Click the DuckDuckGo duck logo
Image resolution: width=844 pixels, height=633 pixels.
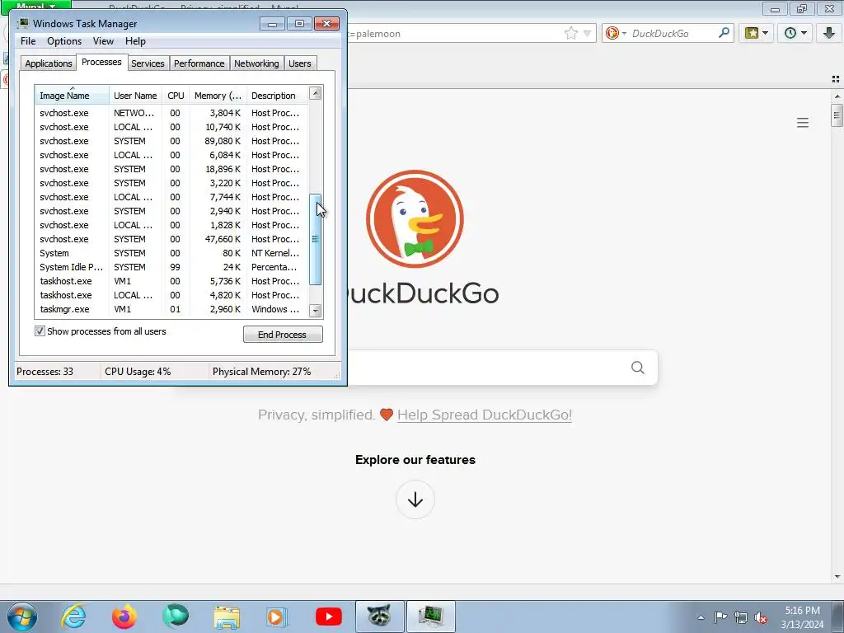[x=415, y=218]
